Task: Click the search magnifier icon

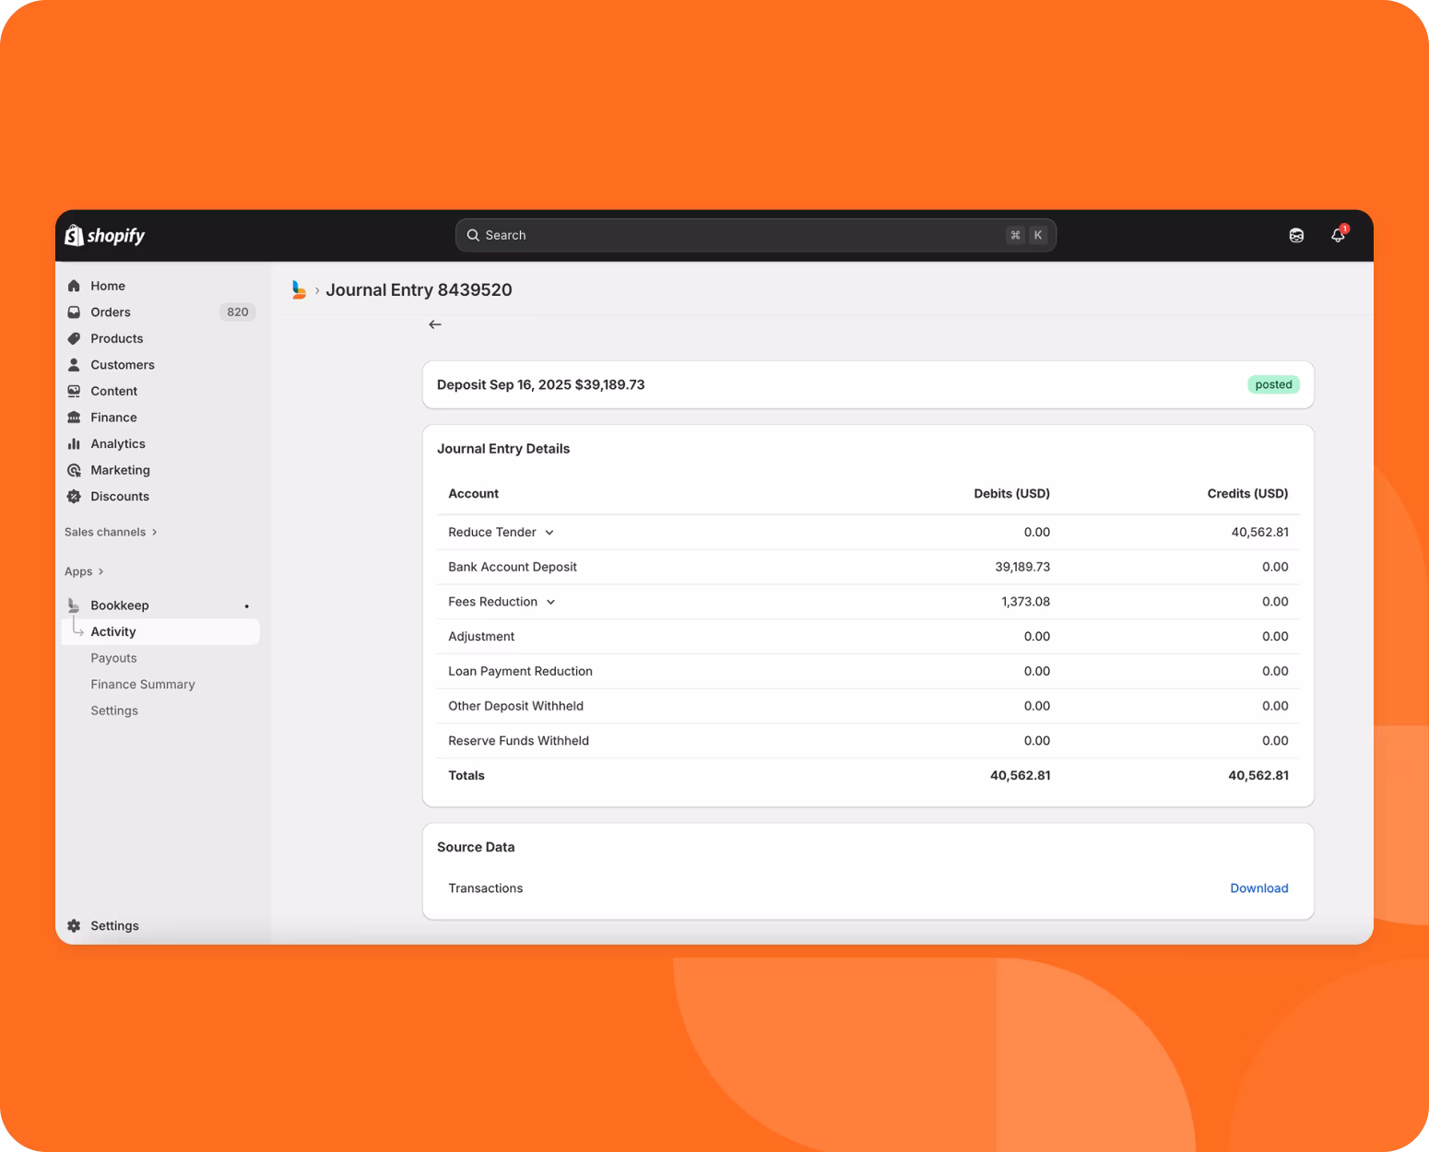Action: [473, 235]
